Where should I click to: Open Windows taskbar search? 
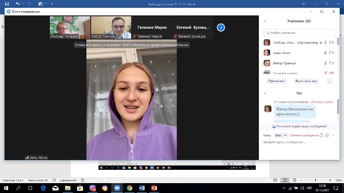(x=18, y=188)
